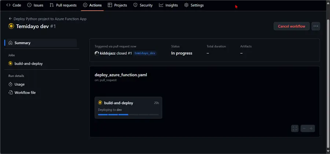
Task: Click the Workflow file icon
Action: click(x=10, y=92)
